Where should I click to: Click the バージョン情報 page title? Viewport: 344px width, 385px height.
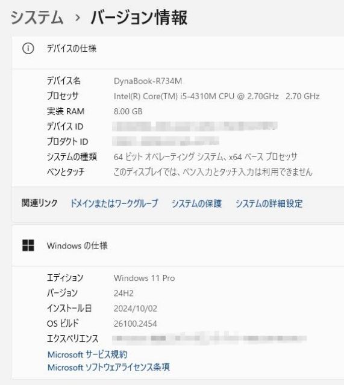coord(139,17)
